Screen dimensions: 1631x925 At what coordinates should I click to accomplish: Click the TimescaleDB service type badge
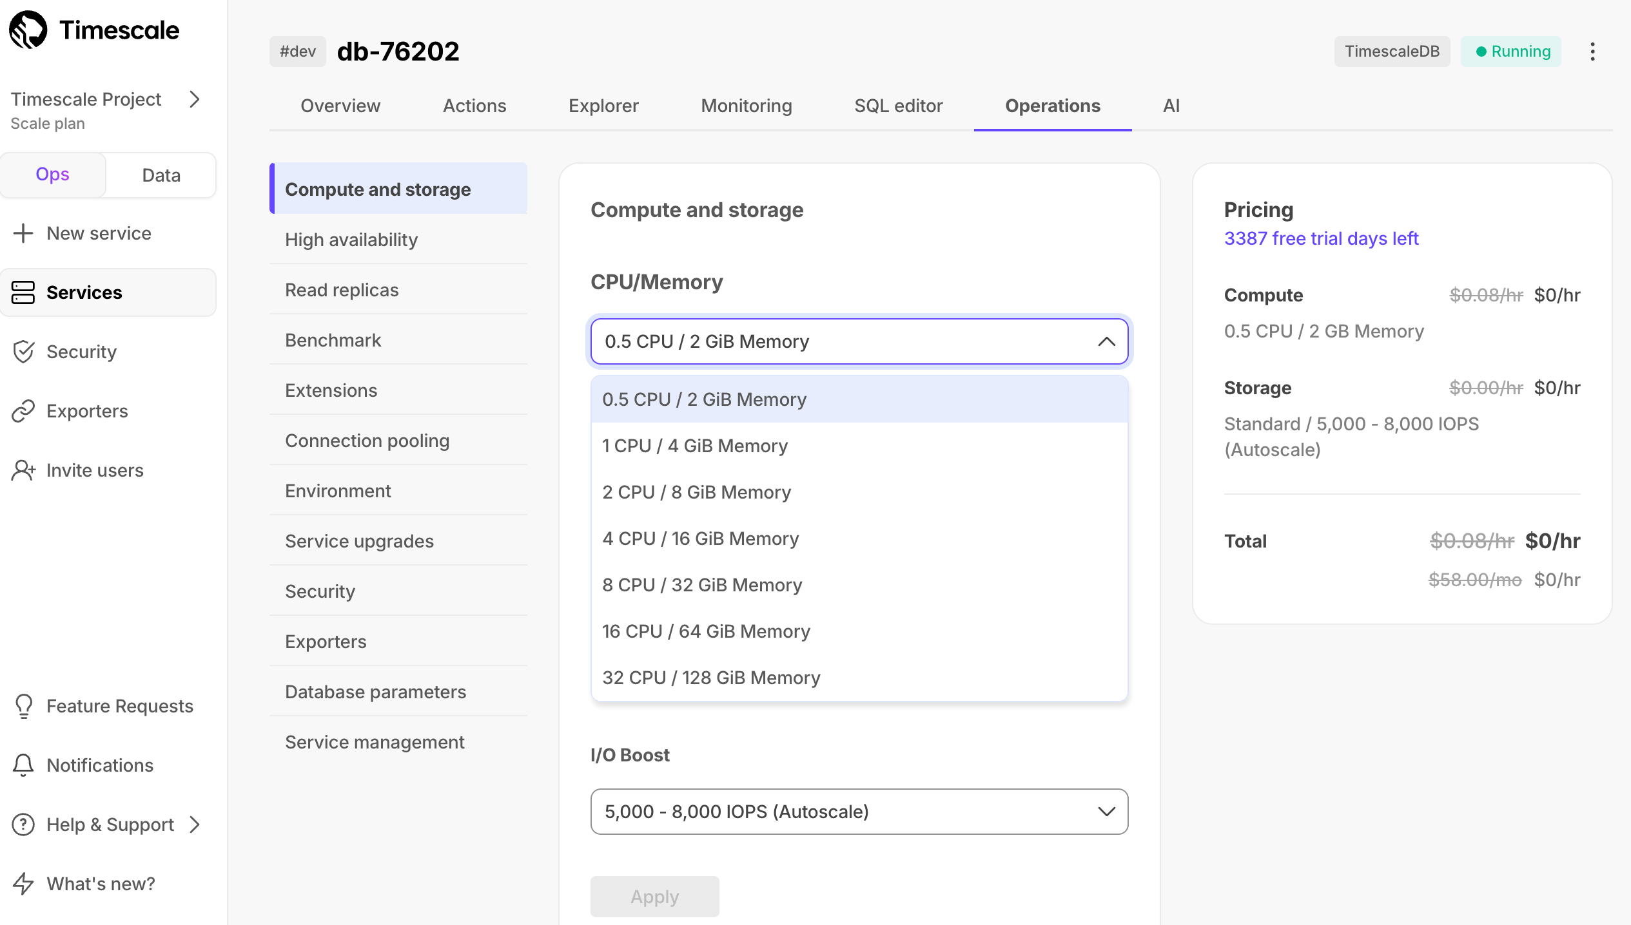point(1392,52)
